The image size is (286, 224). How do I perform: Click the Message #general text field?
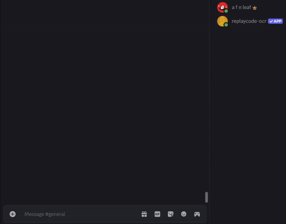(x=80, y=214)
